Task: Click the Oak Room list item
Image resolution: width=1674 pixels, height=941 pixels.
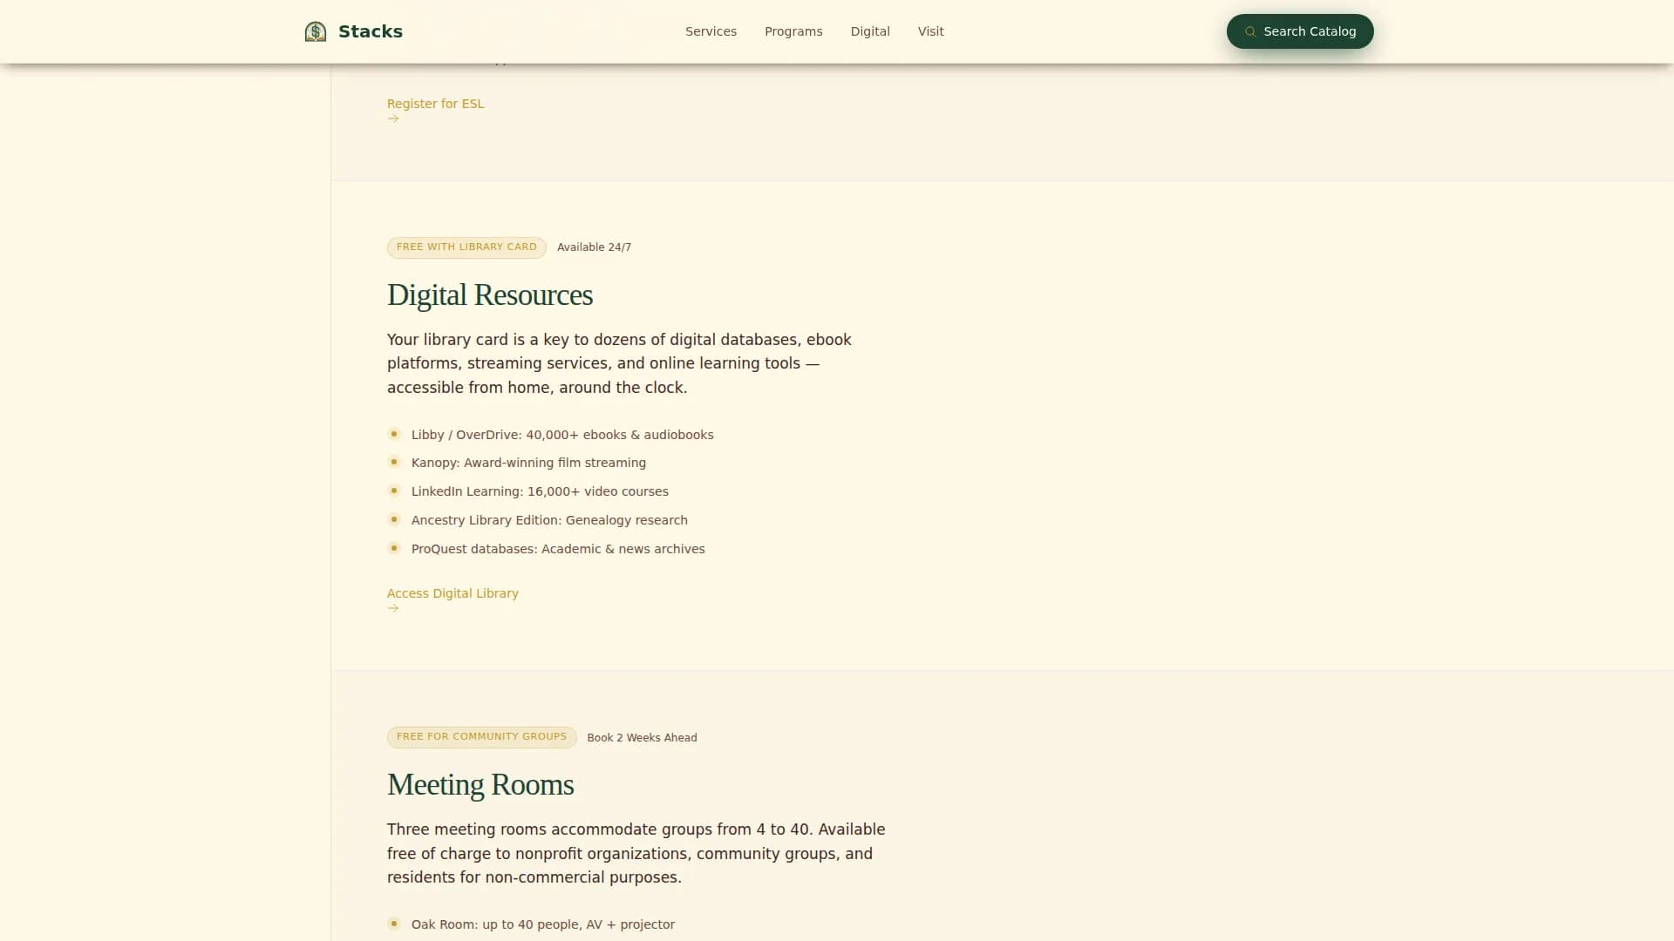Action: point(543,924)
